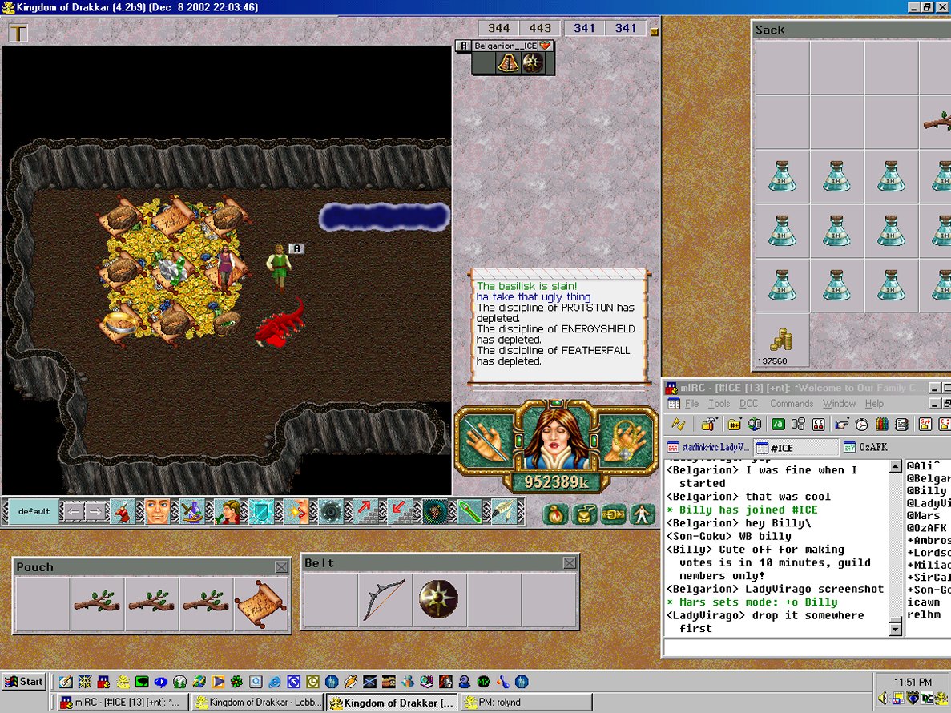This screenshot has height=713, width=951.
Task: Click the stairs down red arrow icon
Action: coord(400,511)
